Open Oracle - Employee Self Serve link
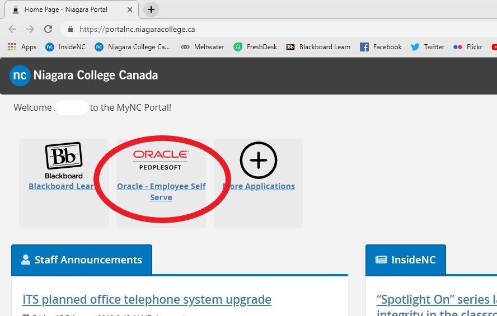 tap(161, 192)
